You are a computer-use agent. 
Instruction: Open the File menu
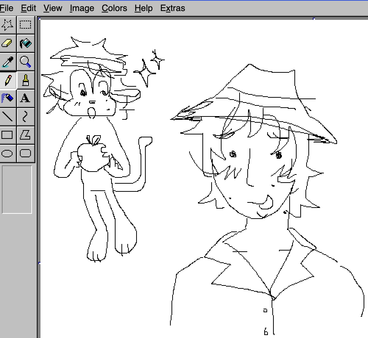tap(6, 8)
